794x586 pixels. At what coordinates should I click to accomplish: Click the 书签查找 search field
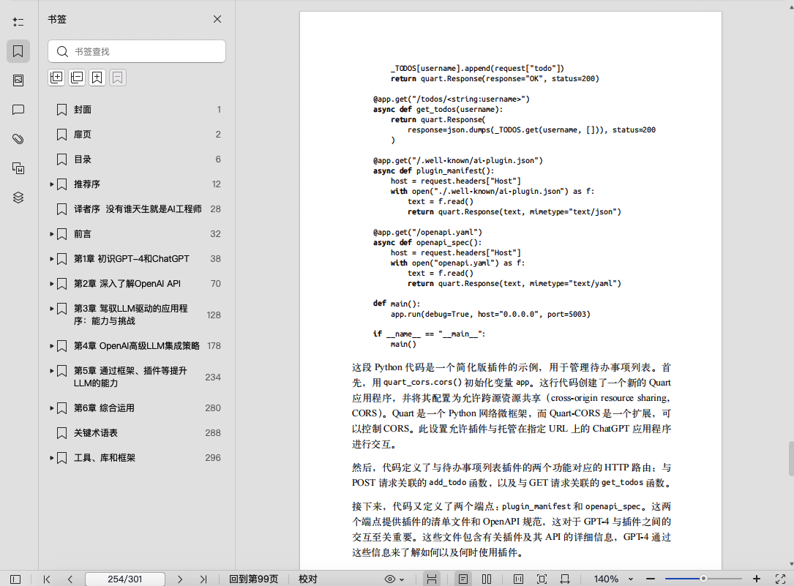137,51
